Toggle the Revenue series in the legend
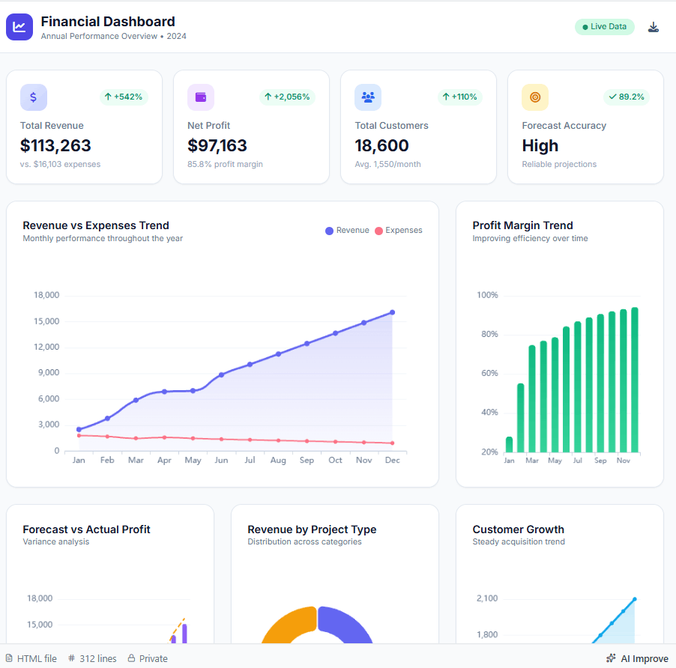Image resolution: width=676 pixels, height=668 pixels. click(x=347, y=230)
